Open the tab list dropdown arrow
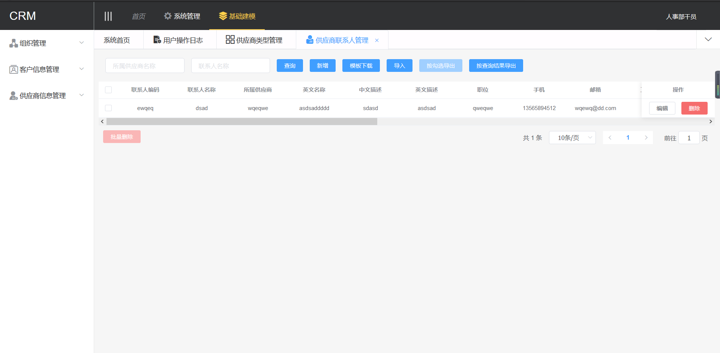This screenshot has width=720, height=353. click(x=708, y=39)
